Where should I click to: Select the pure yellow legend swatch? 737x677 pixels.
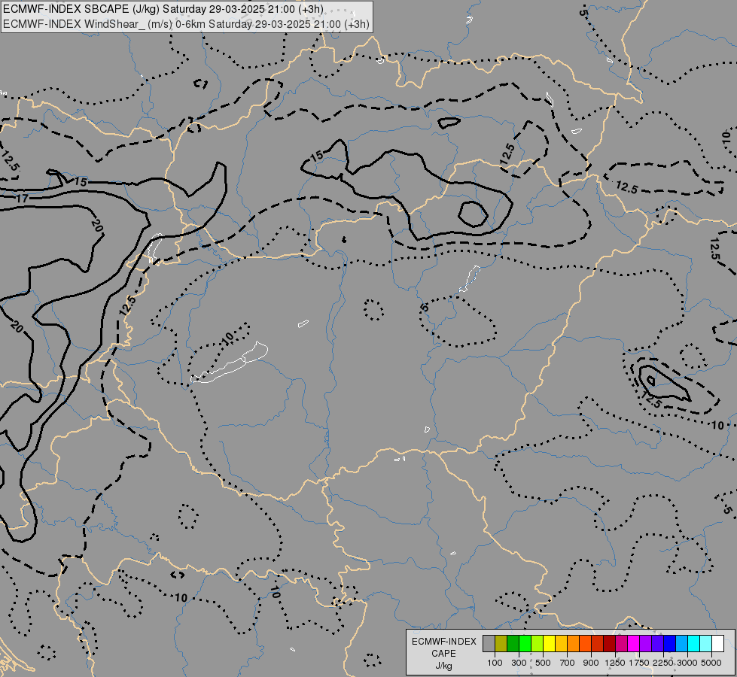pyautogui.click(x=549, y=643)
